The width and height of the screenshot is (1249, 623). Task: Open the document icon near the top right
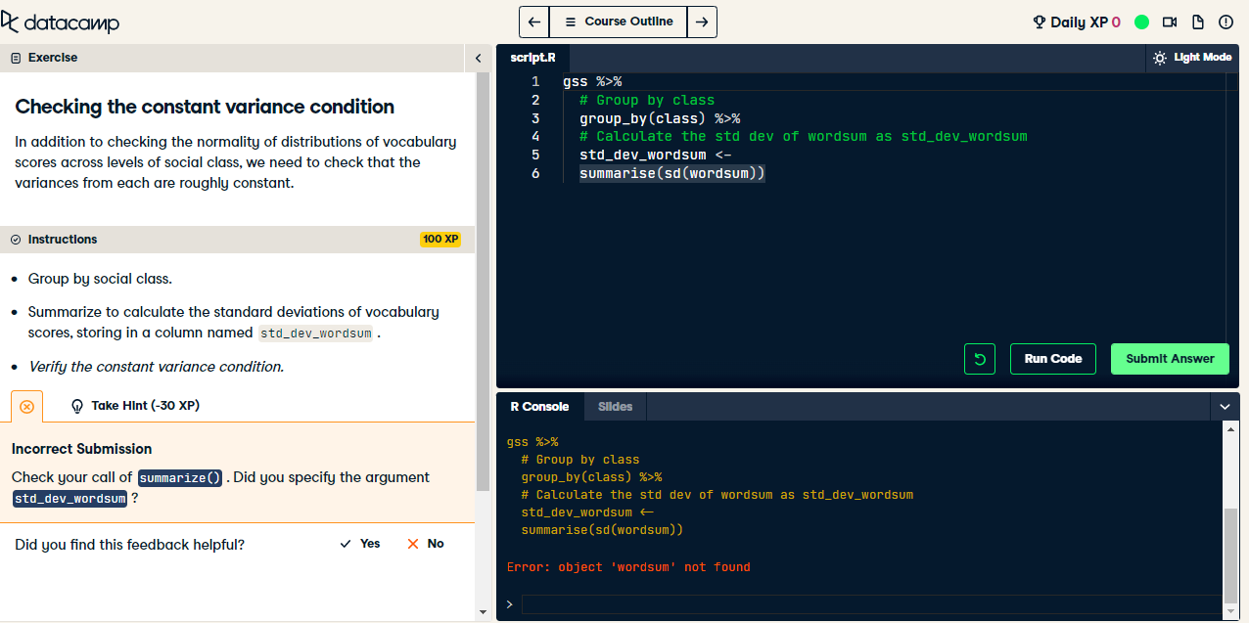click(1196, 21)
